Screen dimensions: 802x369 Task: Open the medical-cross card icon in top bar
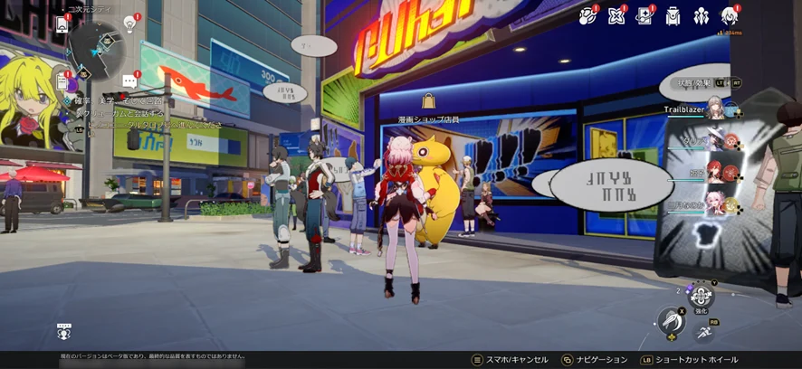point(644,15)
